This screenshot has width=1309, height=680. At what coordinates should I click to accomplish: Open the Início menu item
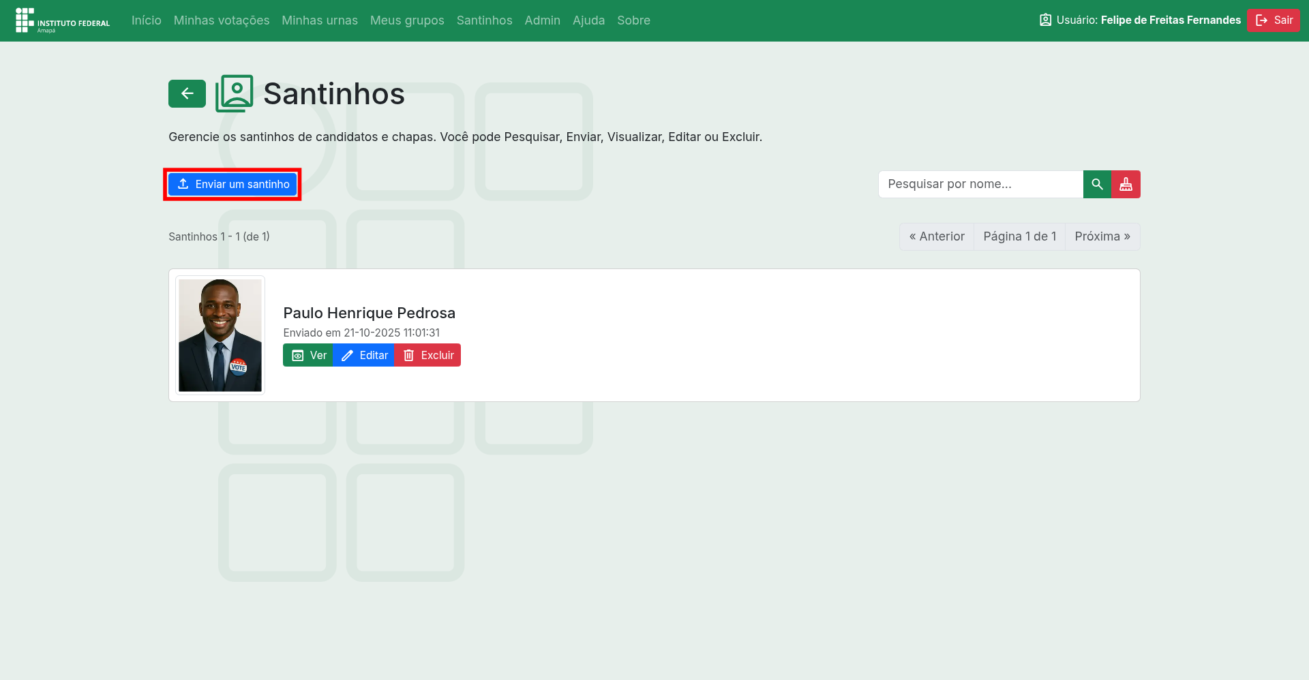coord(147,20)
